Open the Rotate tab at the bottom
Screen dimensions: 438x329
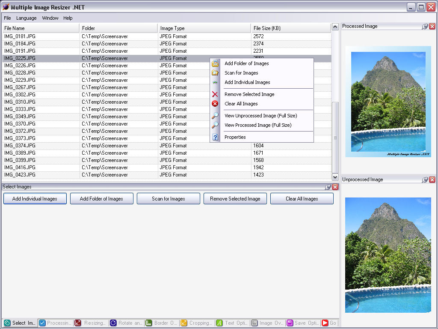pos(126,323)
